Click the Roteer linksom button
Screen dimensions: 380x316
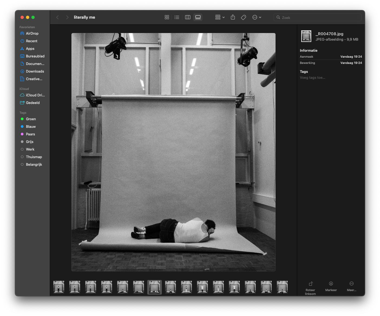(x=310, y=288)
